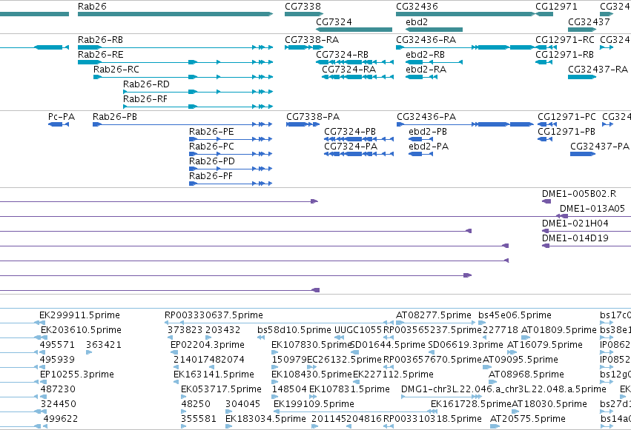This screenshot has width=631, height=430.
Task: Click the AT01809.5prime EST
Action: click(x=525, y=337)
